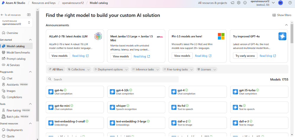
Task: Click external link icon beside Phi-3.5 Read blog
Action: [x=210, y=56]
